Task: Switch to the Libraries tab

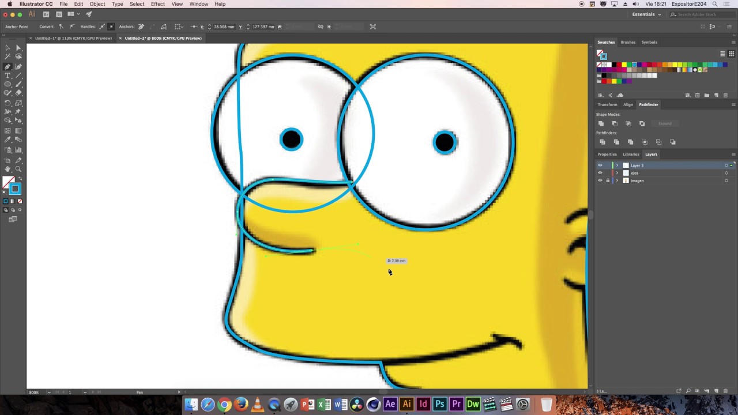Action: click(631, 154)
